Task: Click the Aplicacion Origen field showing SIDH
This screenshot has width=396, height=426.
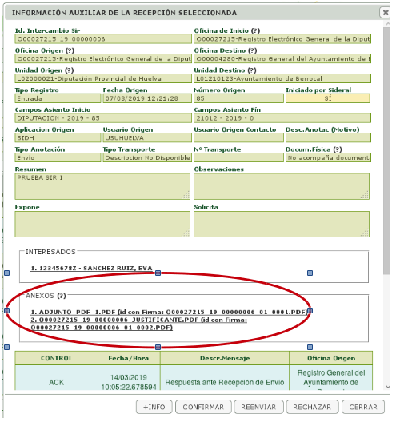Action: 58,138
